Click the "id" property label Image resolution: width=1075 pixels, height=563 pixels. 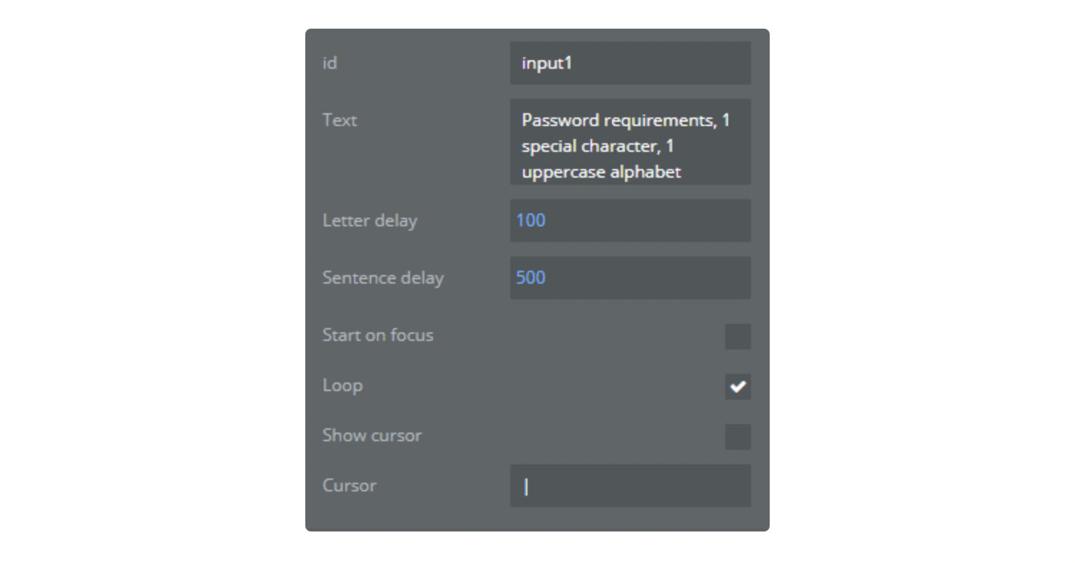pyautogui.click(x=330, y=63)
